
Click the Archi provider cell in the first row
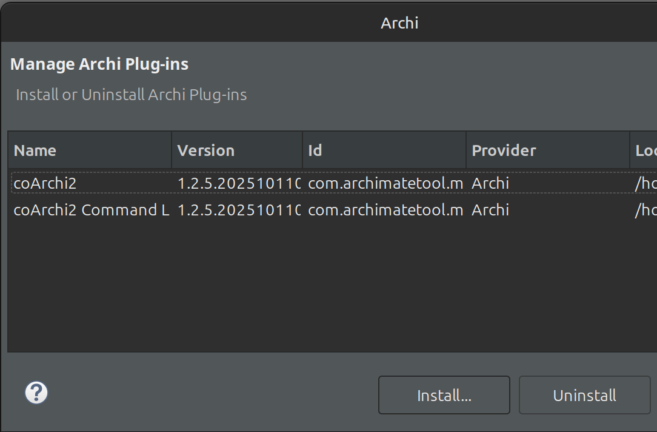pos(490,183)
